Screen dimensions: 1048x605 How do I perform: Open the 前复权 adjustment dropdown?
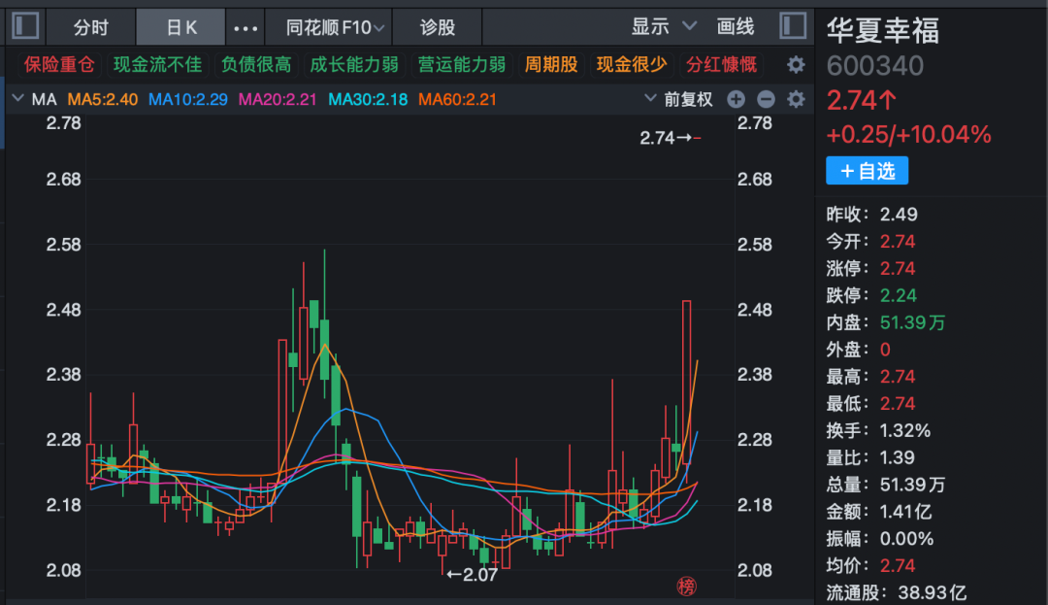(x=678, y=99)
